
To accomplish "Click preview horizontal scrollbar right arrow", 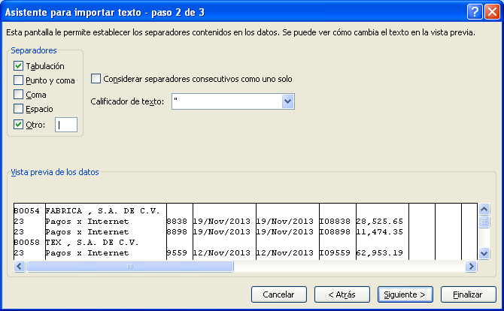I will 471,266.
